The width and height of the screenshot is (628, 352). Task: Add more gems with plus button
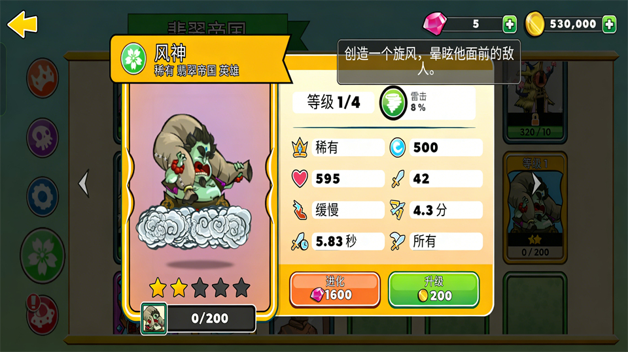tap(510, 24)
